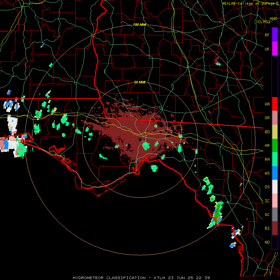Click the WS legend label
The height and width of the screenshot is (280, 280).
[267, 173]
